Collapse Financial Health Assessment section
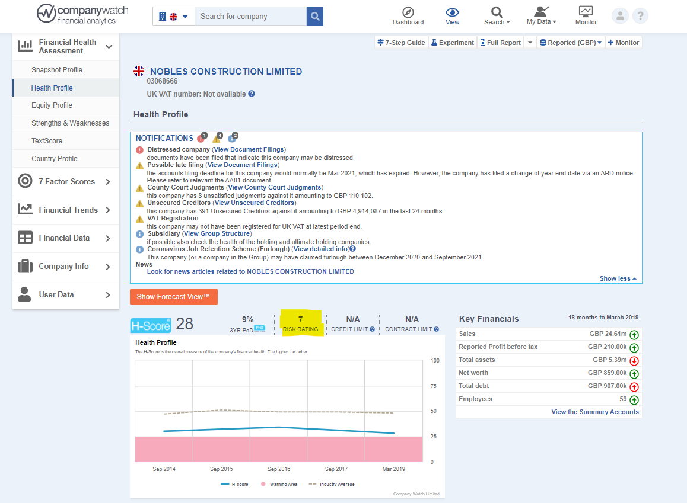 click(x=66, y=46)
